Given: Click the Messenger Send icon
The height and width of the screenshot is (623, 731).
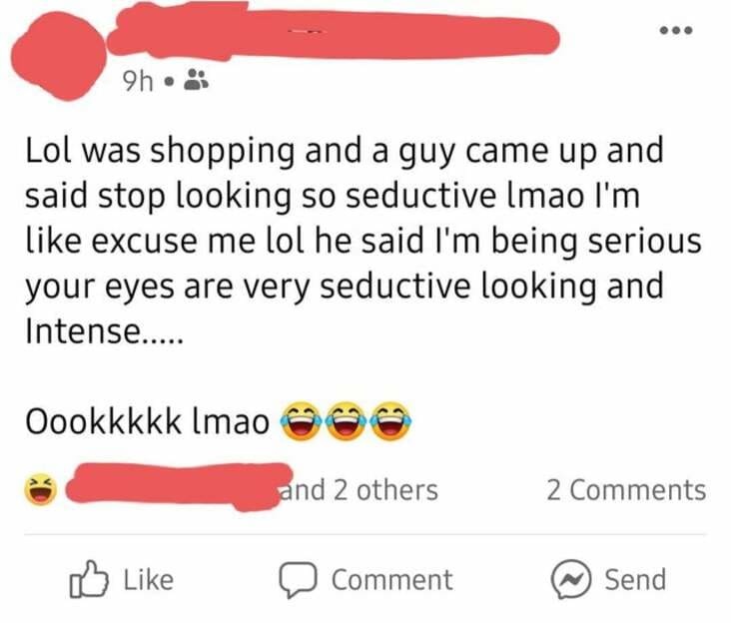Looking at the screenshot, I should [571, 579].
